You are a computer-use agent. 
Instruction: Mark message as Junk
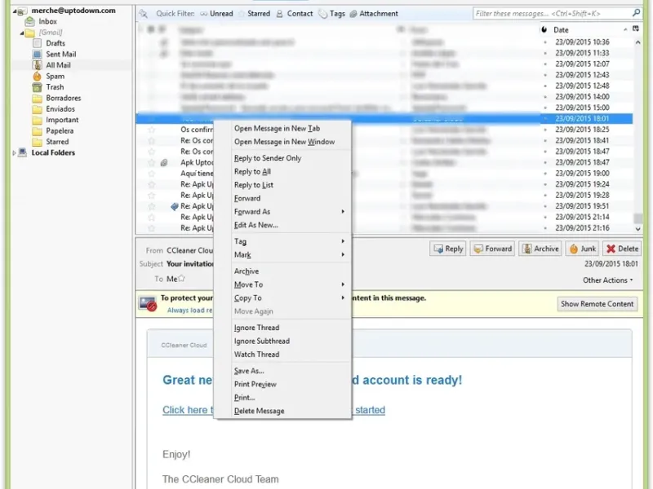(x=582, y=249)
